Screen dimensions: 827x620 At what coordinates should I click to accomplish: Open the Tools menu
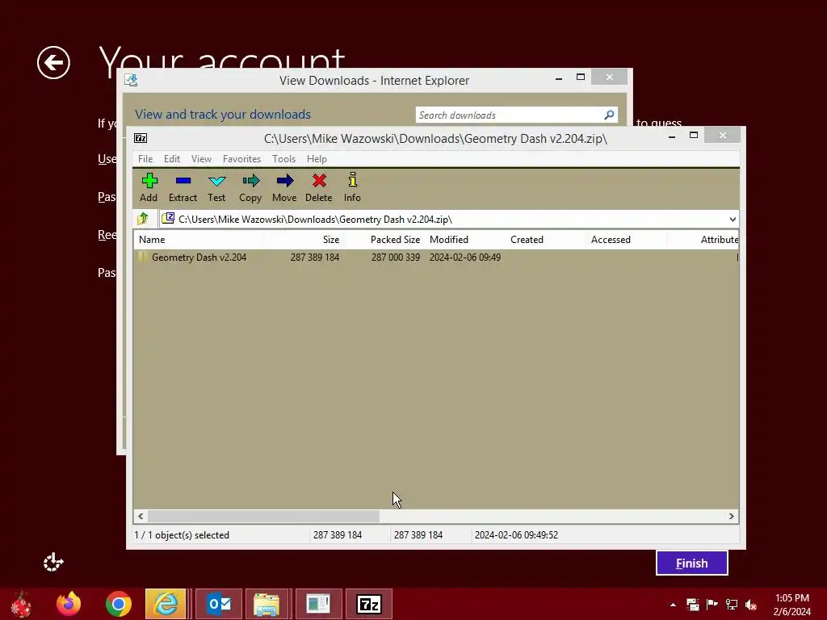click(283, 159)
